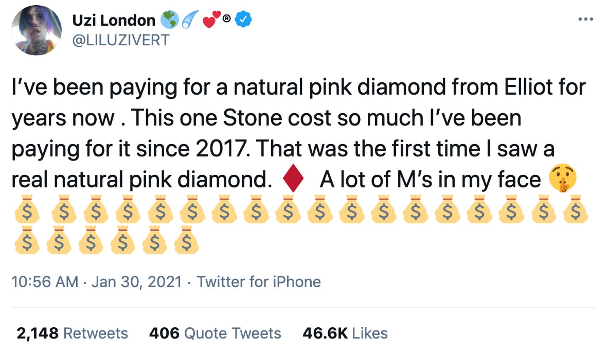Open the 10:56 AM timestamp
Image resolution: width=609 pixels, height=355 pixels.
click(45, 282)
